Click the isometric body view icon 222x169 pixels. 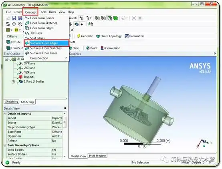pos(77,24)
